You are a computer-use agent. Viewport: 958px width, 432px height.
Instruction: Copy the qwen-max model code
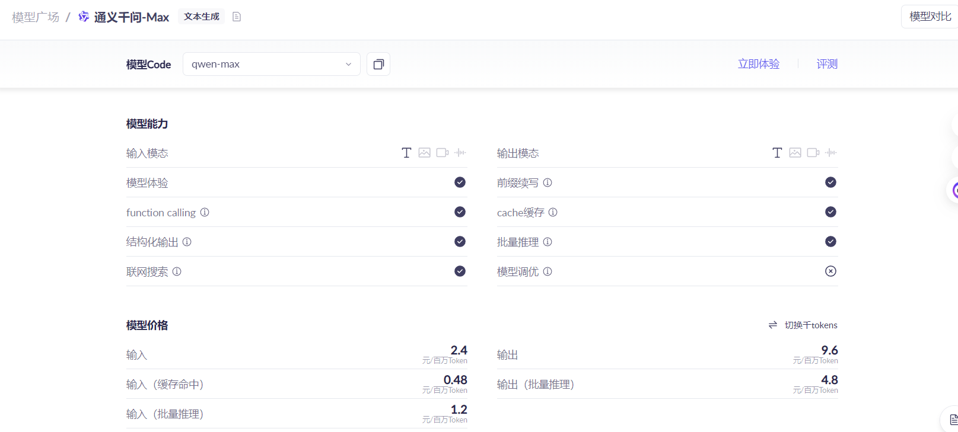point(378,64)
